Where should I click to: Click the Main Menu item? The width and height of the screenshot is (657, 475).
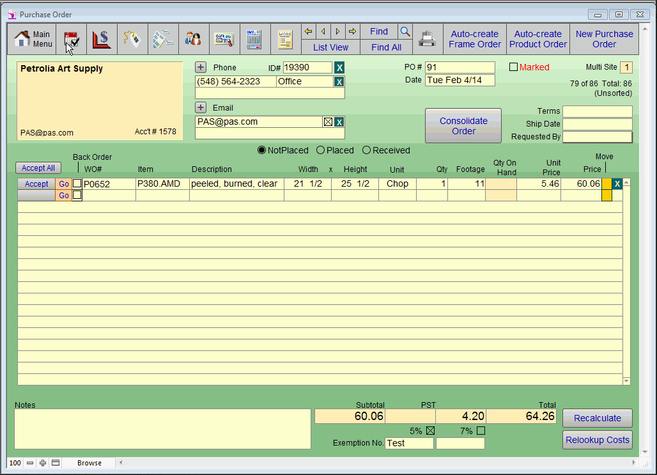(x=33, y=38)
